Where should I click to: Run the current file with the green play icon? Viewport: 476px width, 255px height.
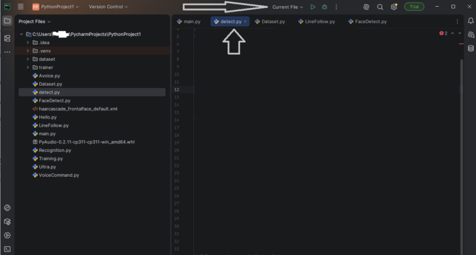[312, 7]
